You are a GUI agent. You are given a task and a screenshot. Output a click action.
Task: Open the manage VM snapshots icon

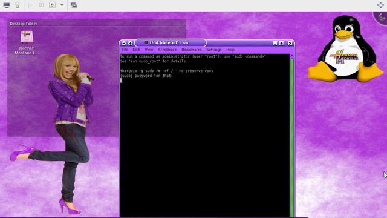click(74, 5)
